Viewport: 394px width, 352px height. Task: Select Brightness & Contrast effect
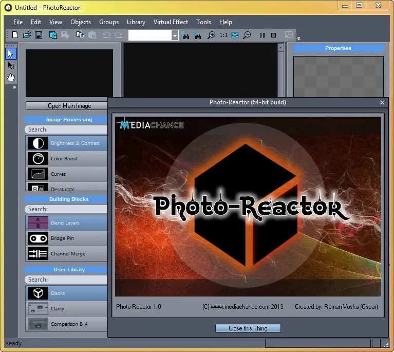(67, 143)
